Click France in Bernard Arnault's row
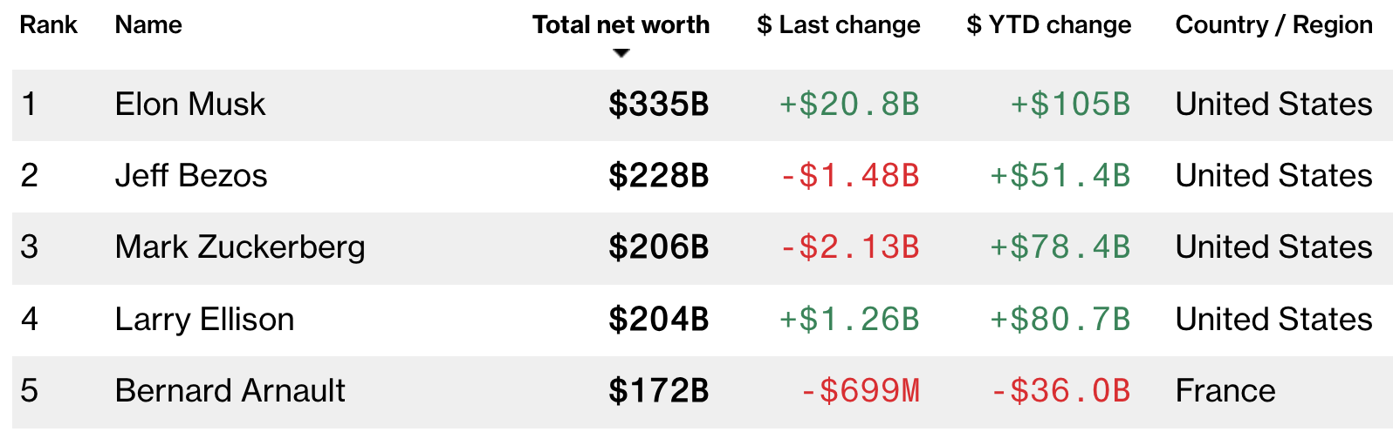The width and height of the screenshot is (1393, 432). [x=1225, y=391]
